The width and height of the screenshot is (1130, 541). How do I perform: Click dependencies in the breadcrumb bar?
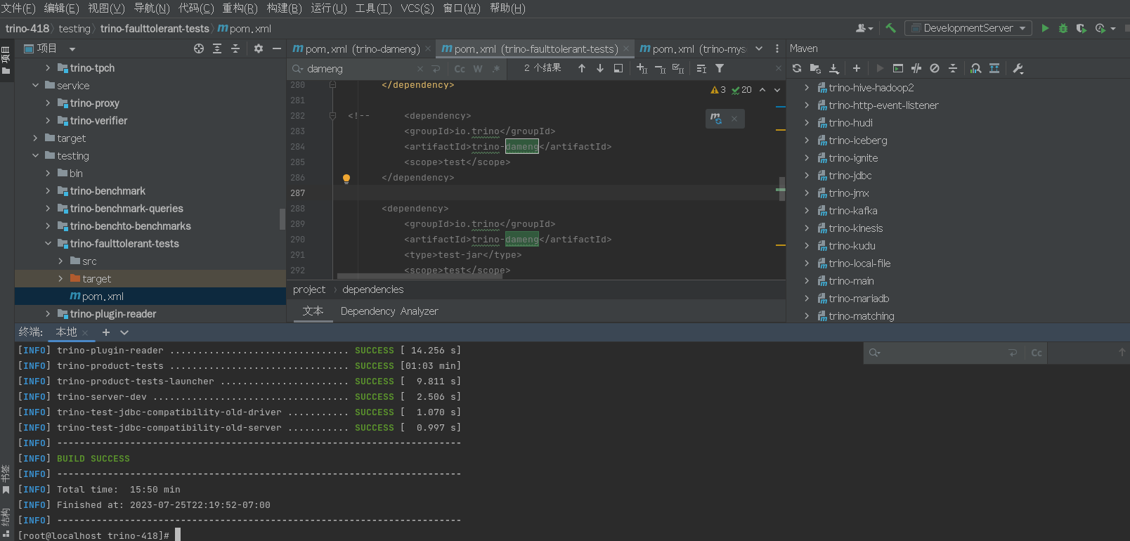(372, 289)
